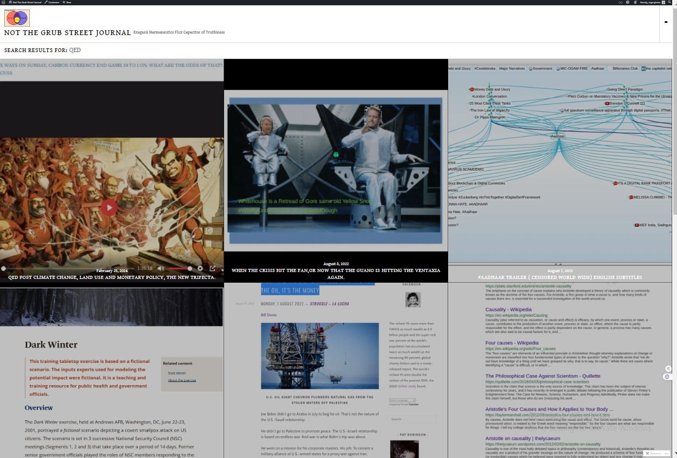Click the Overview section heading

tap(39, 408)
